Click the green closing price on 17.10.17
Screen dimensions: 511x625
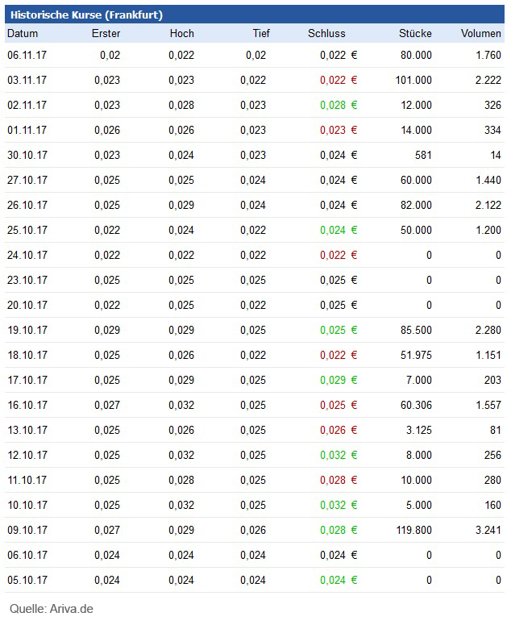(x=332, y=380)
